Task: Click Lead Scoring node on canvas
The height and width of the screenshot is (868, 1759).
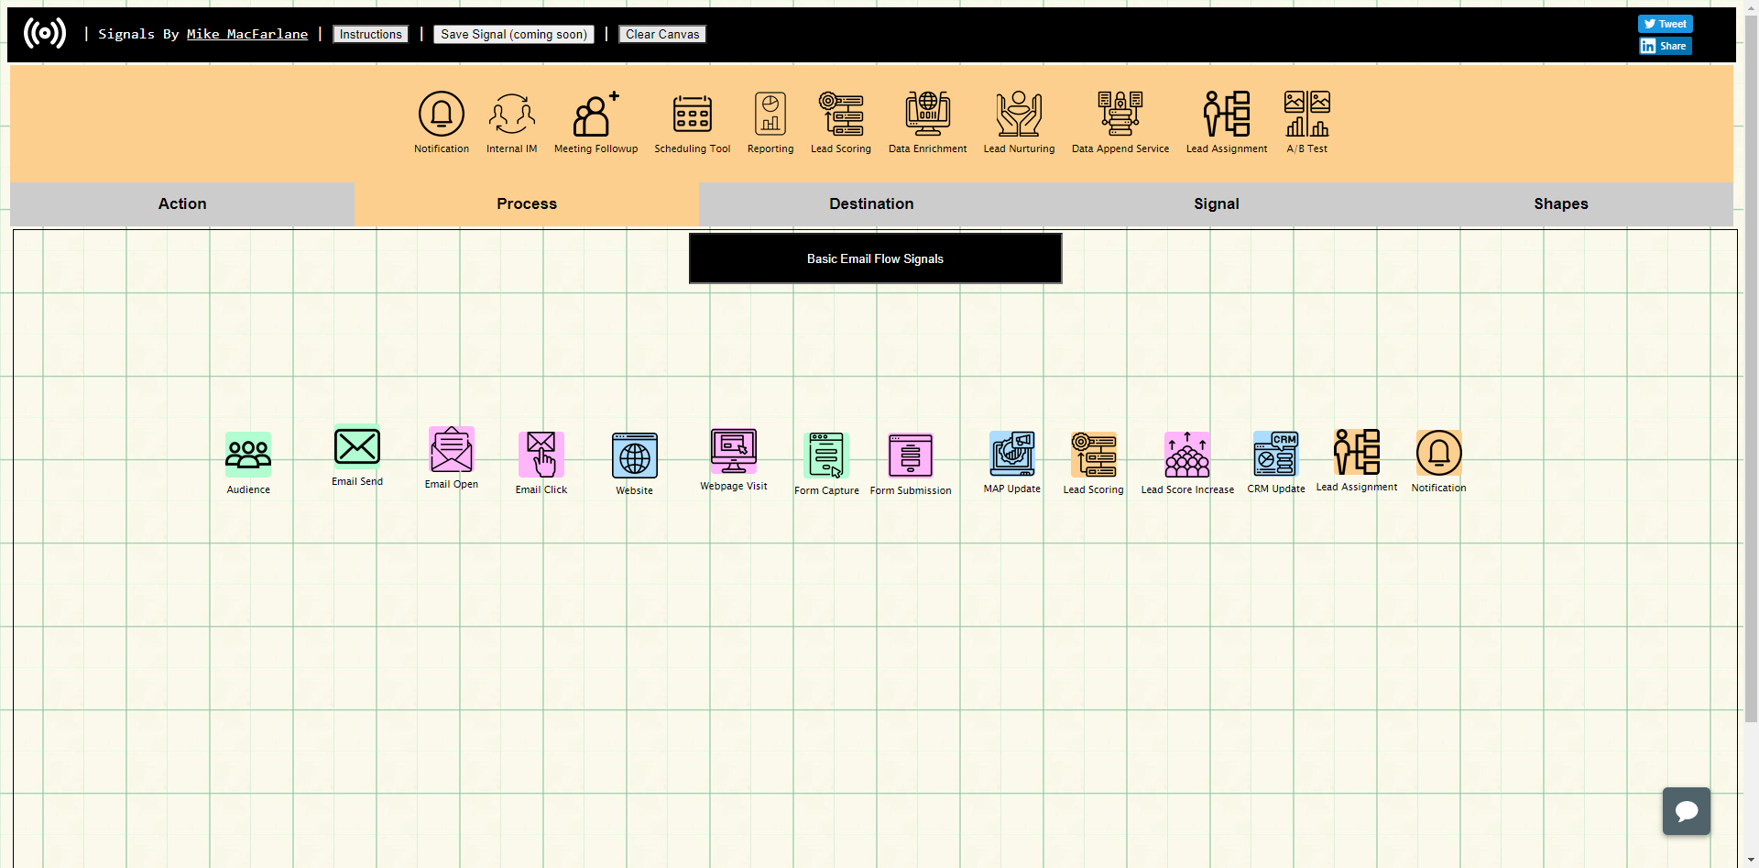Action: click(1094, 455)
